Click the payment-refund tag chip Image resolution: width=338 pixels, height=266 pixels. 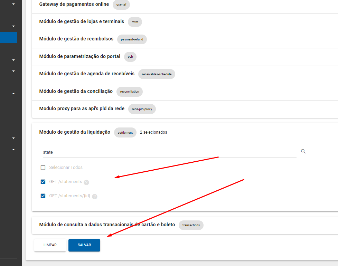pyautogui.click(x=132, y=39)
